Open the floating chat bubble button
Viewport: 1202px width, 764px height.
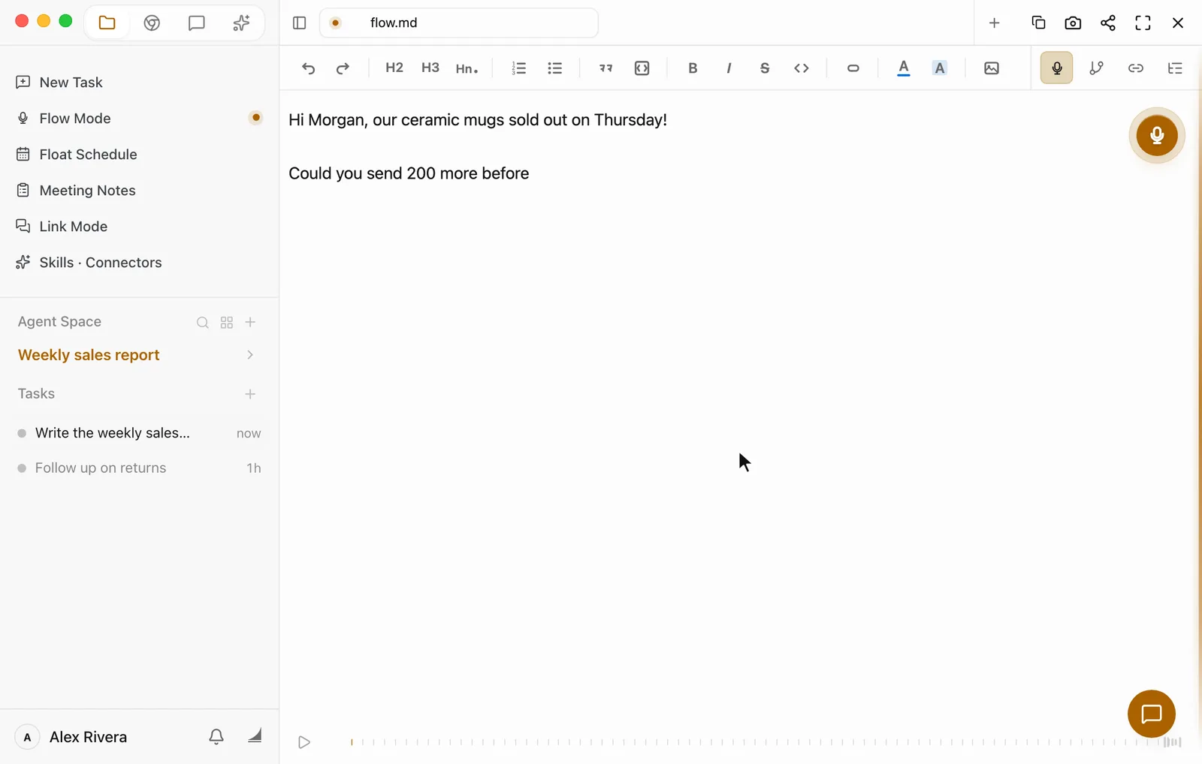(1152, 714)
